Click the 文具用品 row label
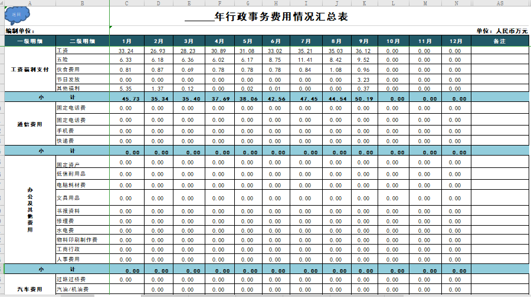 (x=82, y=198)
